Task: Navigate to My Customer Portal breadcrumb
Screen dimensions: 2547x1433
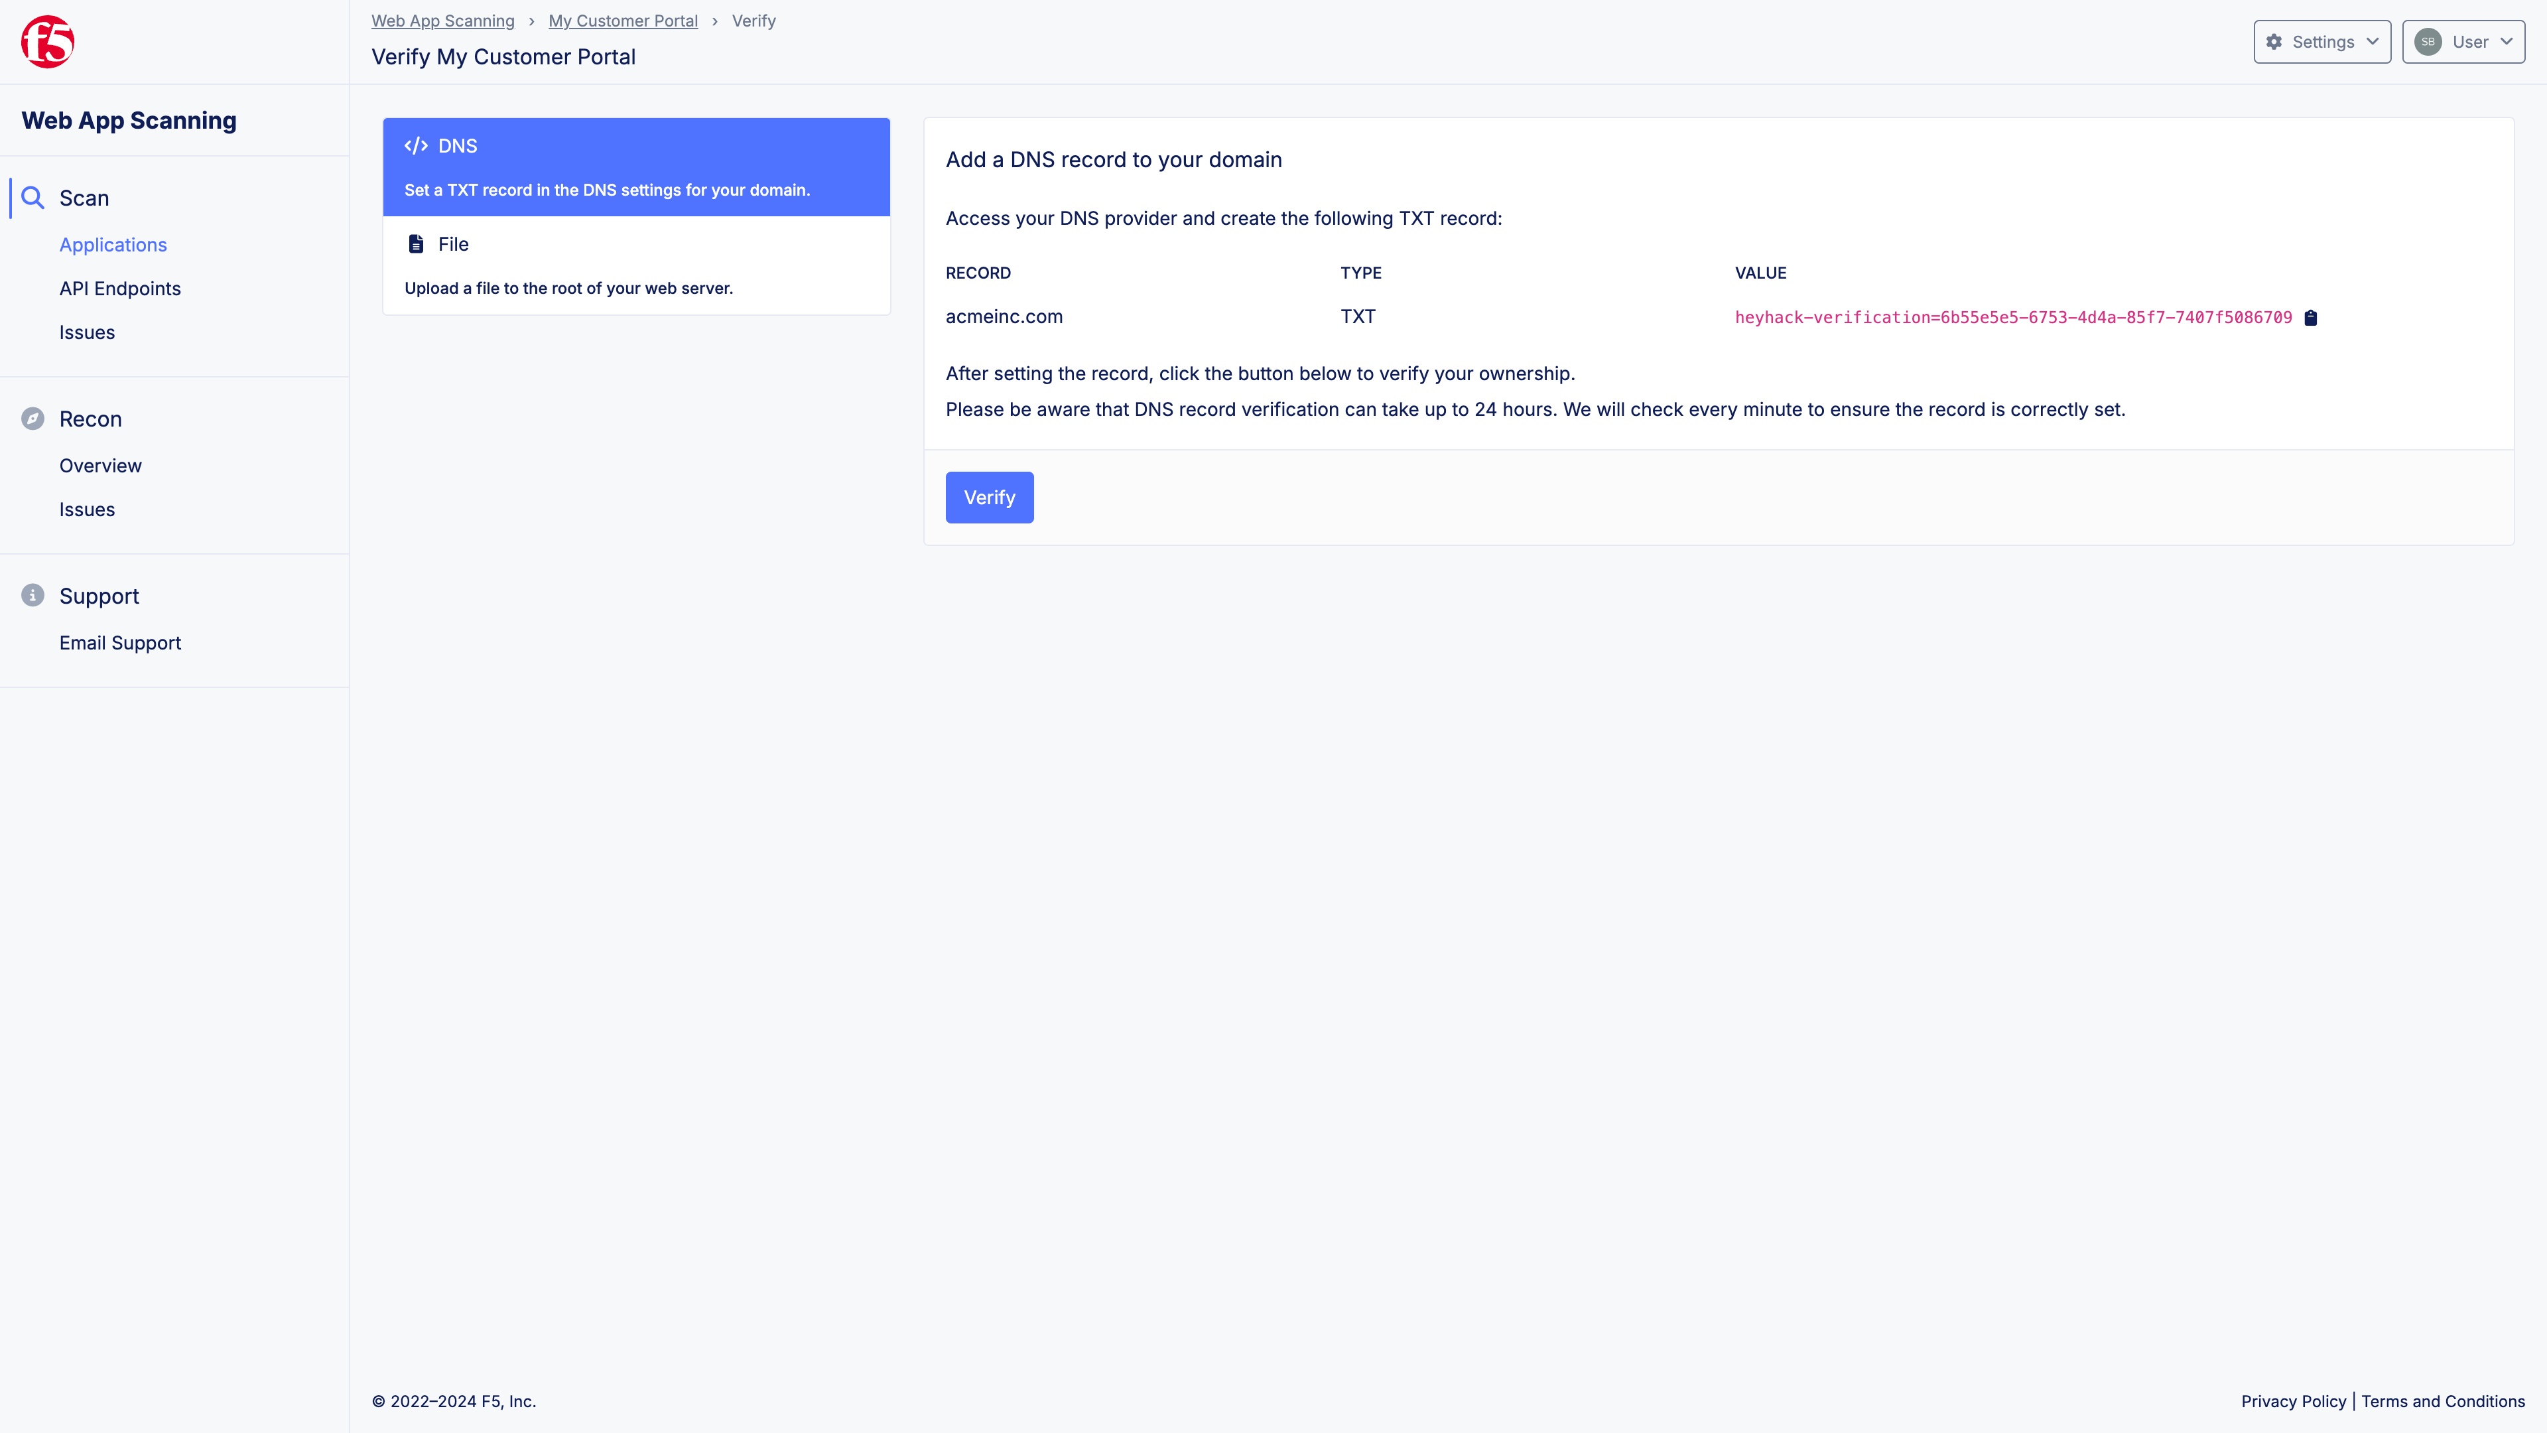Action: click(x=623, y=21)
